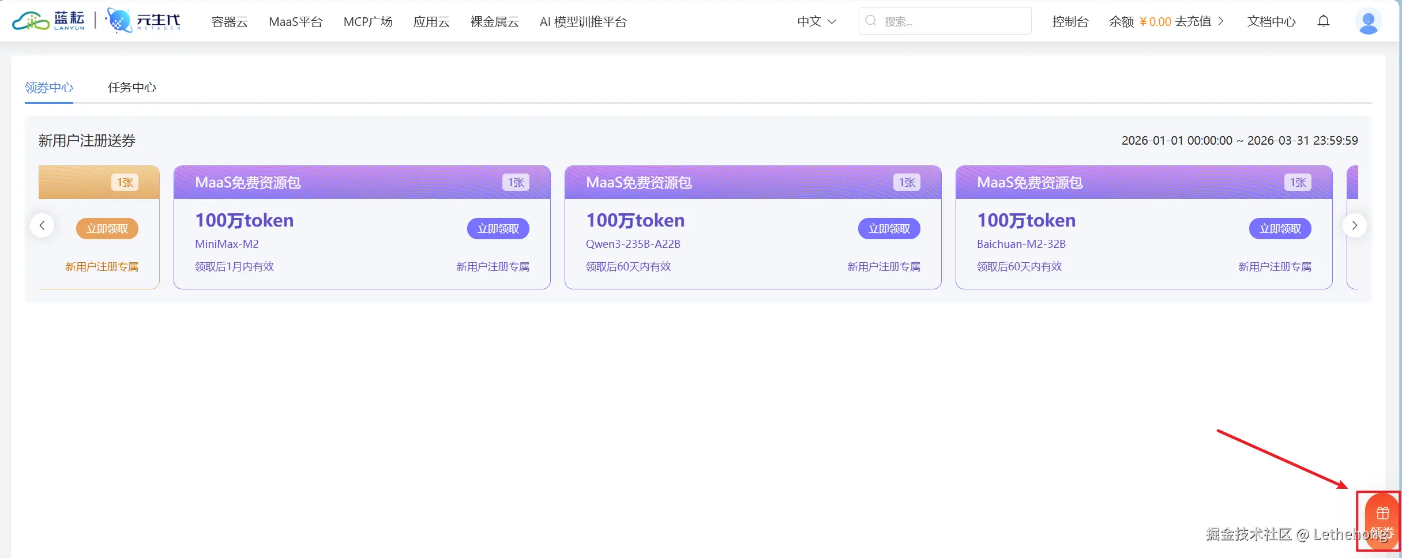
Task: Focus the 搜索 search field
Action: (945, 21)
